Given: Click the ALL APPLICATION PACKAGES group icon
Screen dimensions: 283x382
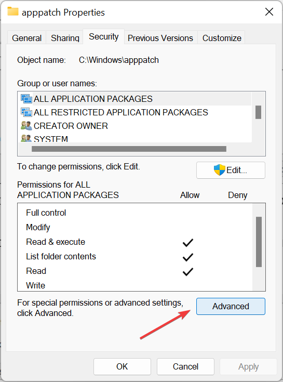Looking at the screenshot, I should [x=26, y=99].
